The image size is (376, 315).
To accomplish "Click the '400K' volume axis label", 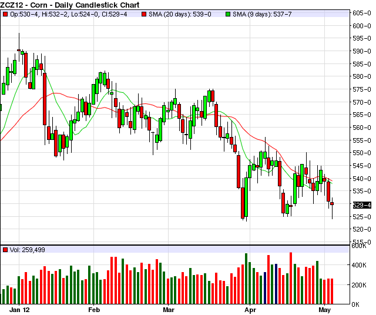I will click(x=359, y=265).
